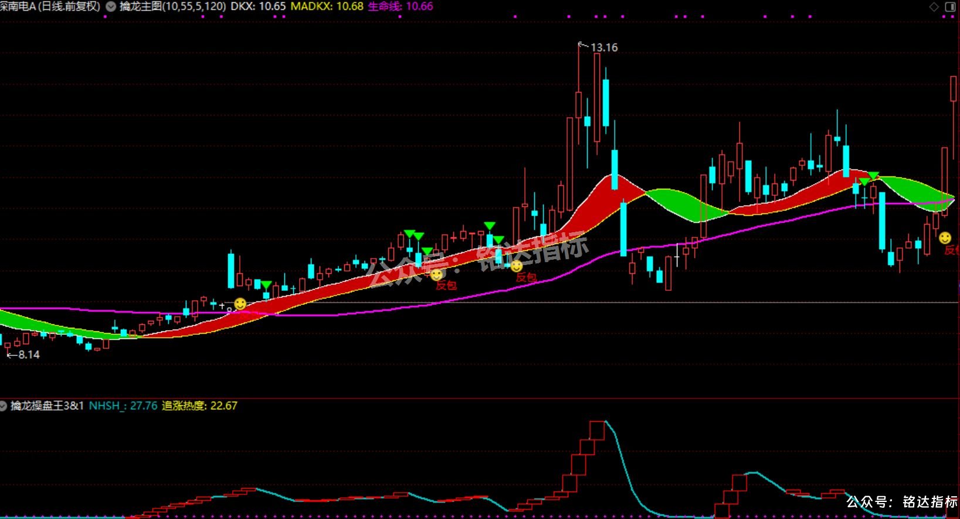Click the 擒龙主图(10,55,5,120) indicator name

[x=172, y=6]
